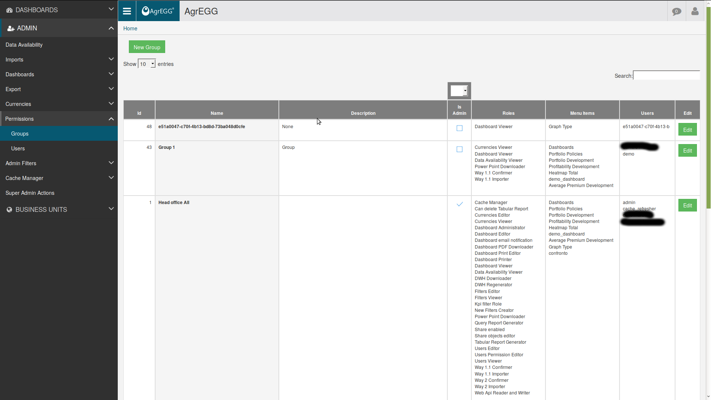Open the hamburger menu icon
711x400 pixels.
[127, 11]
